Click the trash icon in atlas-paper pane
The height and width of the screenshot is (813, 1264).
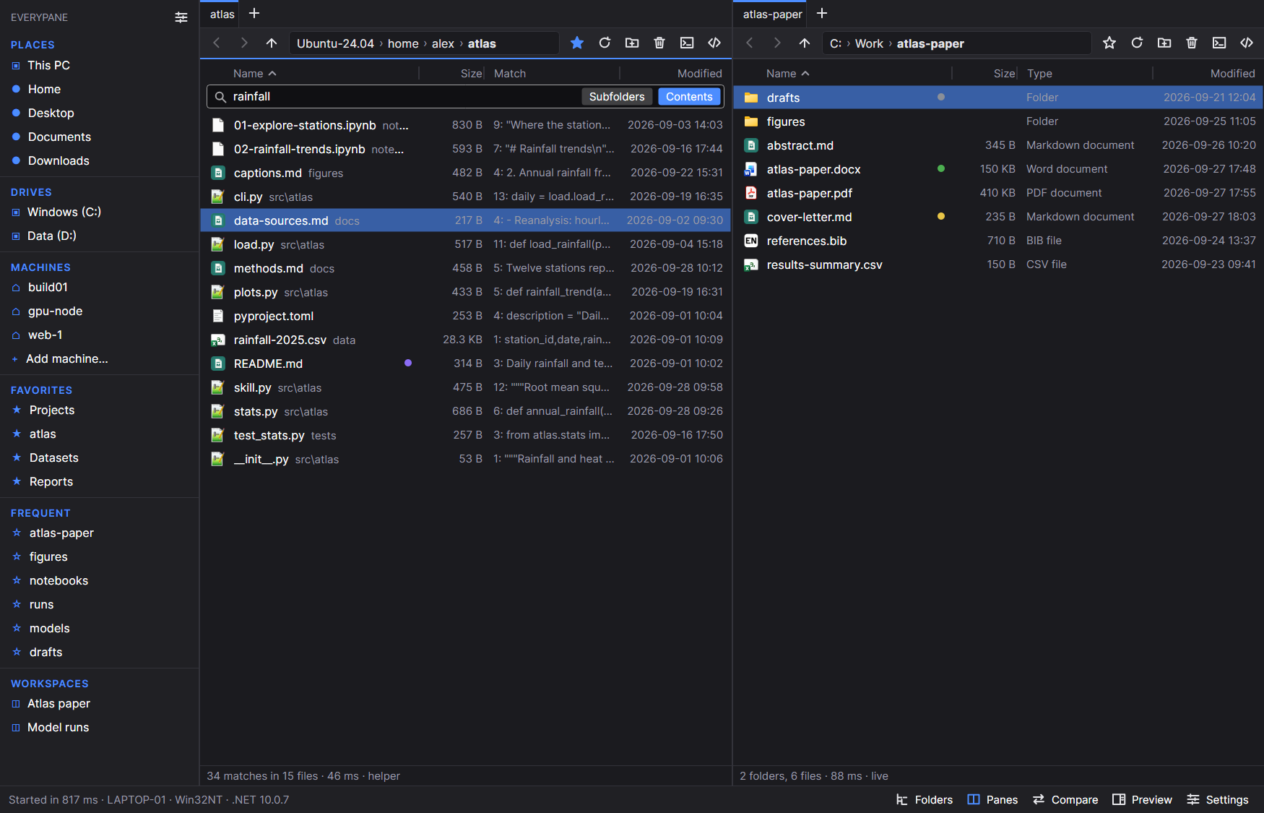tap(1192, 43)
